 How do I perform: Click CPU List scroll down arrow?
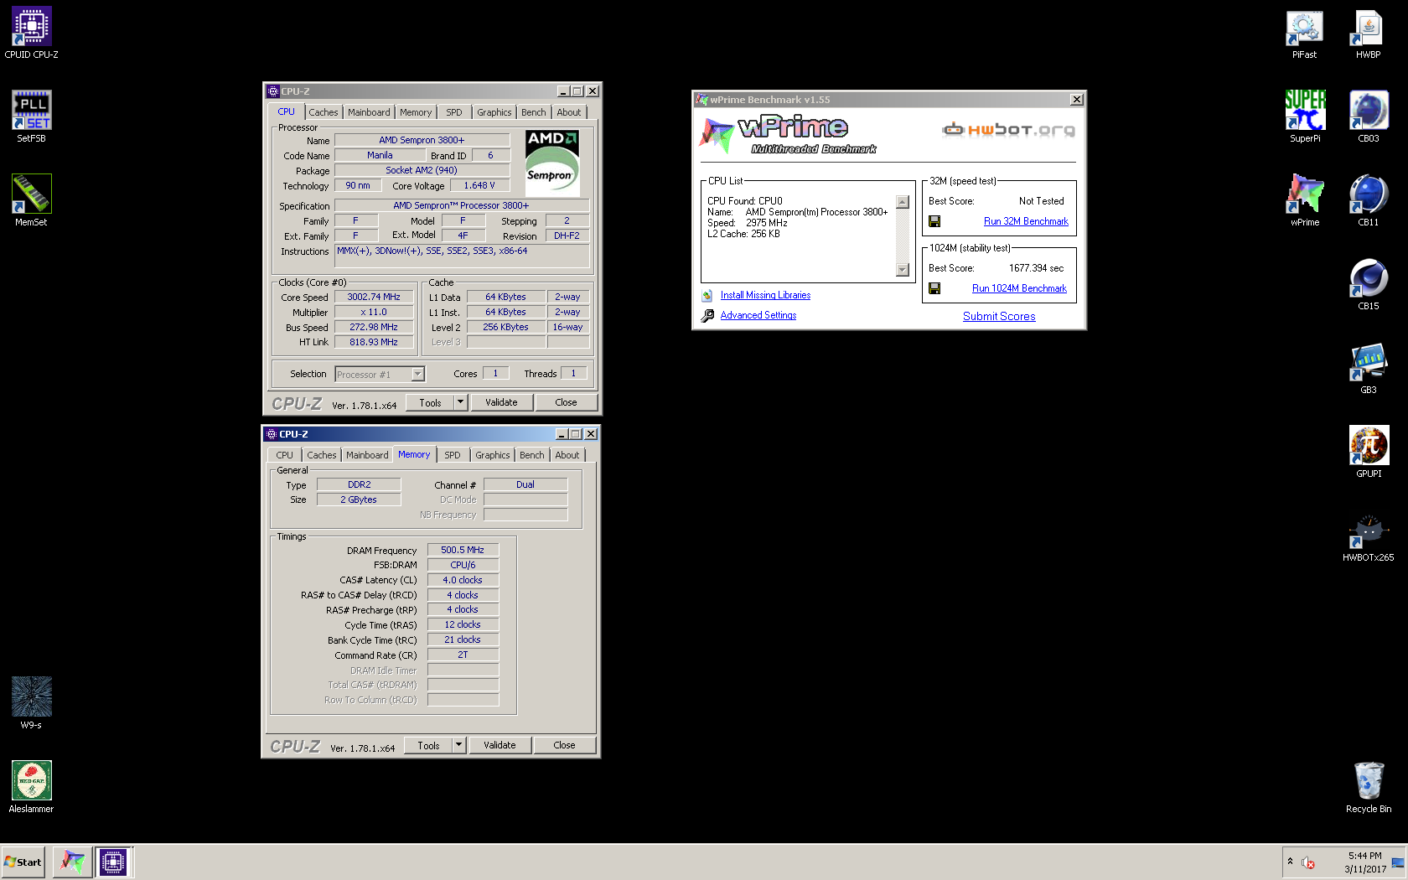point(903,270)
